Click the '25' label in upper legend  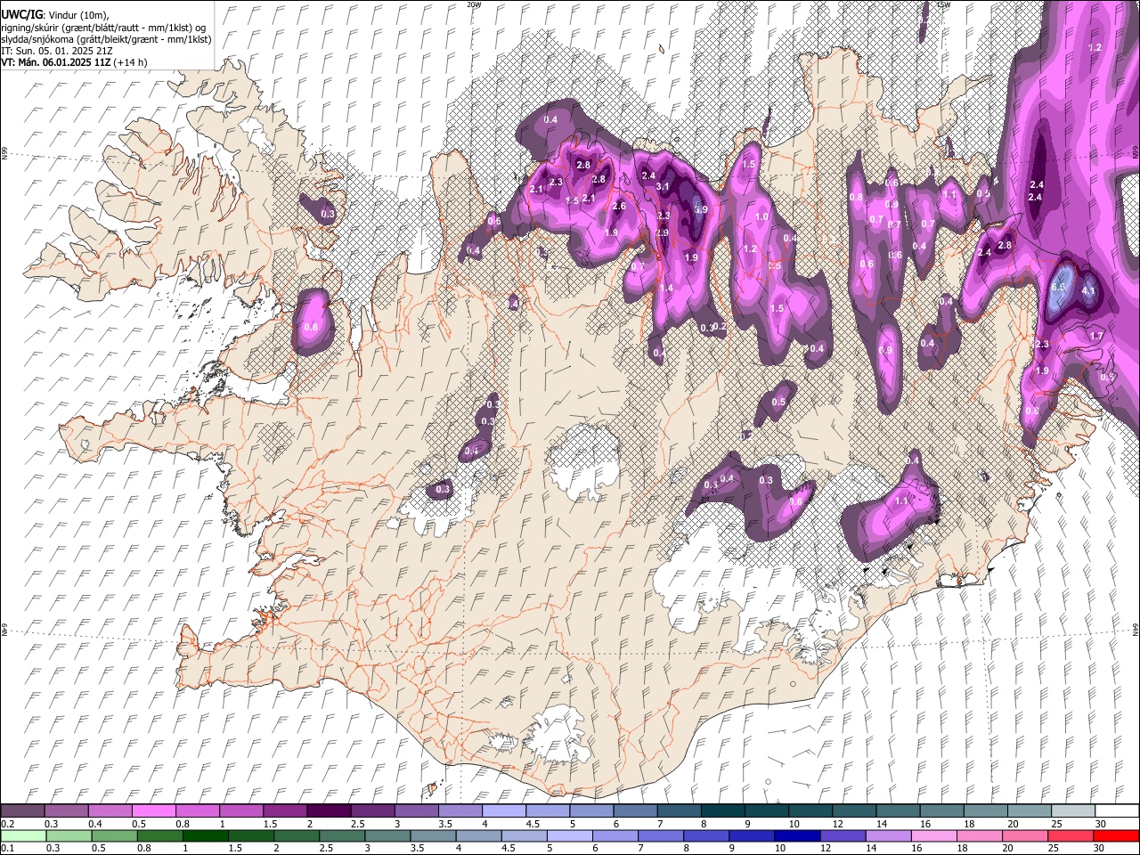(x=1056, y=824)
